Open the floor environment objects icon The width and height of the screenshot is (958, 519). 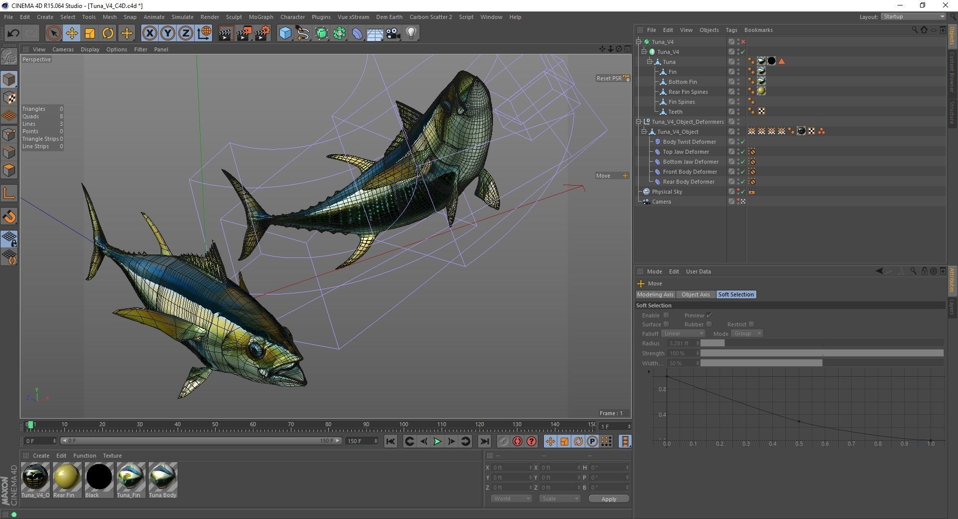pos(375,33)
